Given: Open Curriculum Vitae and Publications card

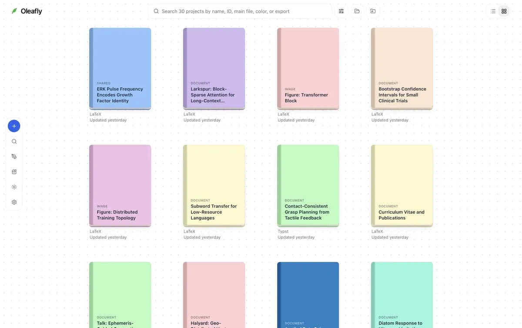Looking at the screenshot, I should coord(402,186).
